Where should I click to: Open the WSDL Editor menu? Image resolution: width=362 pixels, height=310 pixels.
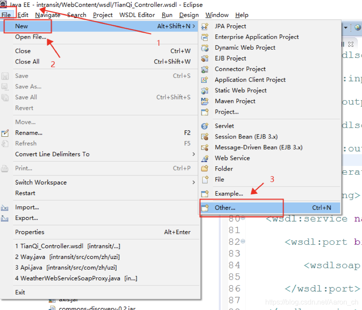click(x=137, y=15)
